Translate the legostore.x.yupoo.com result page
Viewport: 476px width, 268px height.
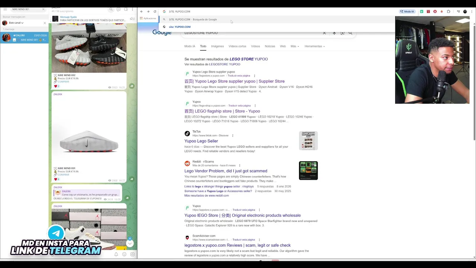[x=239, y=76]
